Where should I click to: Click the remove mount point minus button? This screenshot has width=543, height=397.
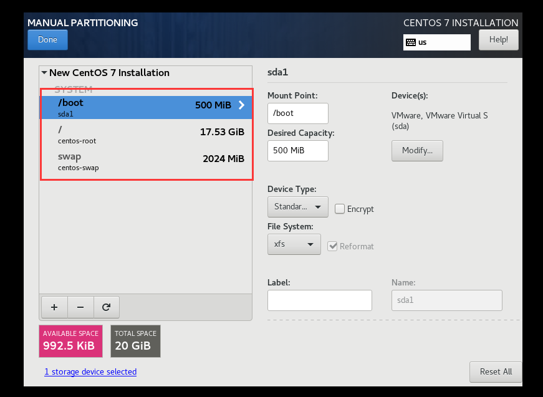click(x=80, y=307)
